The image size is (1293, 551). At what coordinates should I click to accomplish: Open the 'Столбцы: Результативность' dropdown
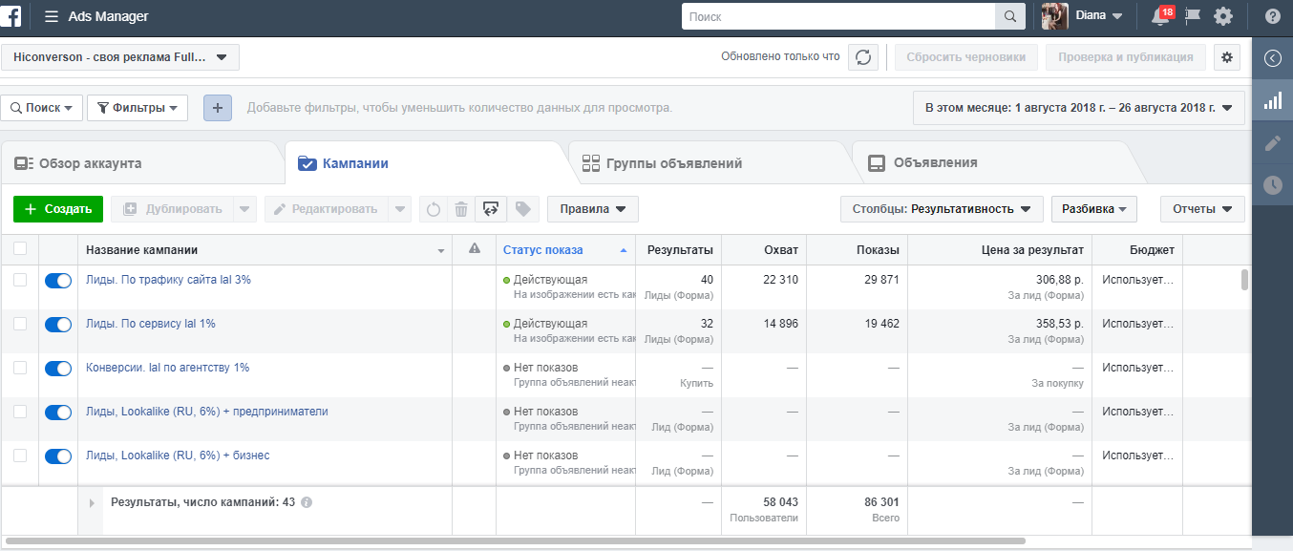(x=942, y=209)
